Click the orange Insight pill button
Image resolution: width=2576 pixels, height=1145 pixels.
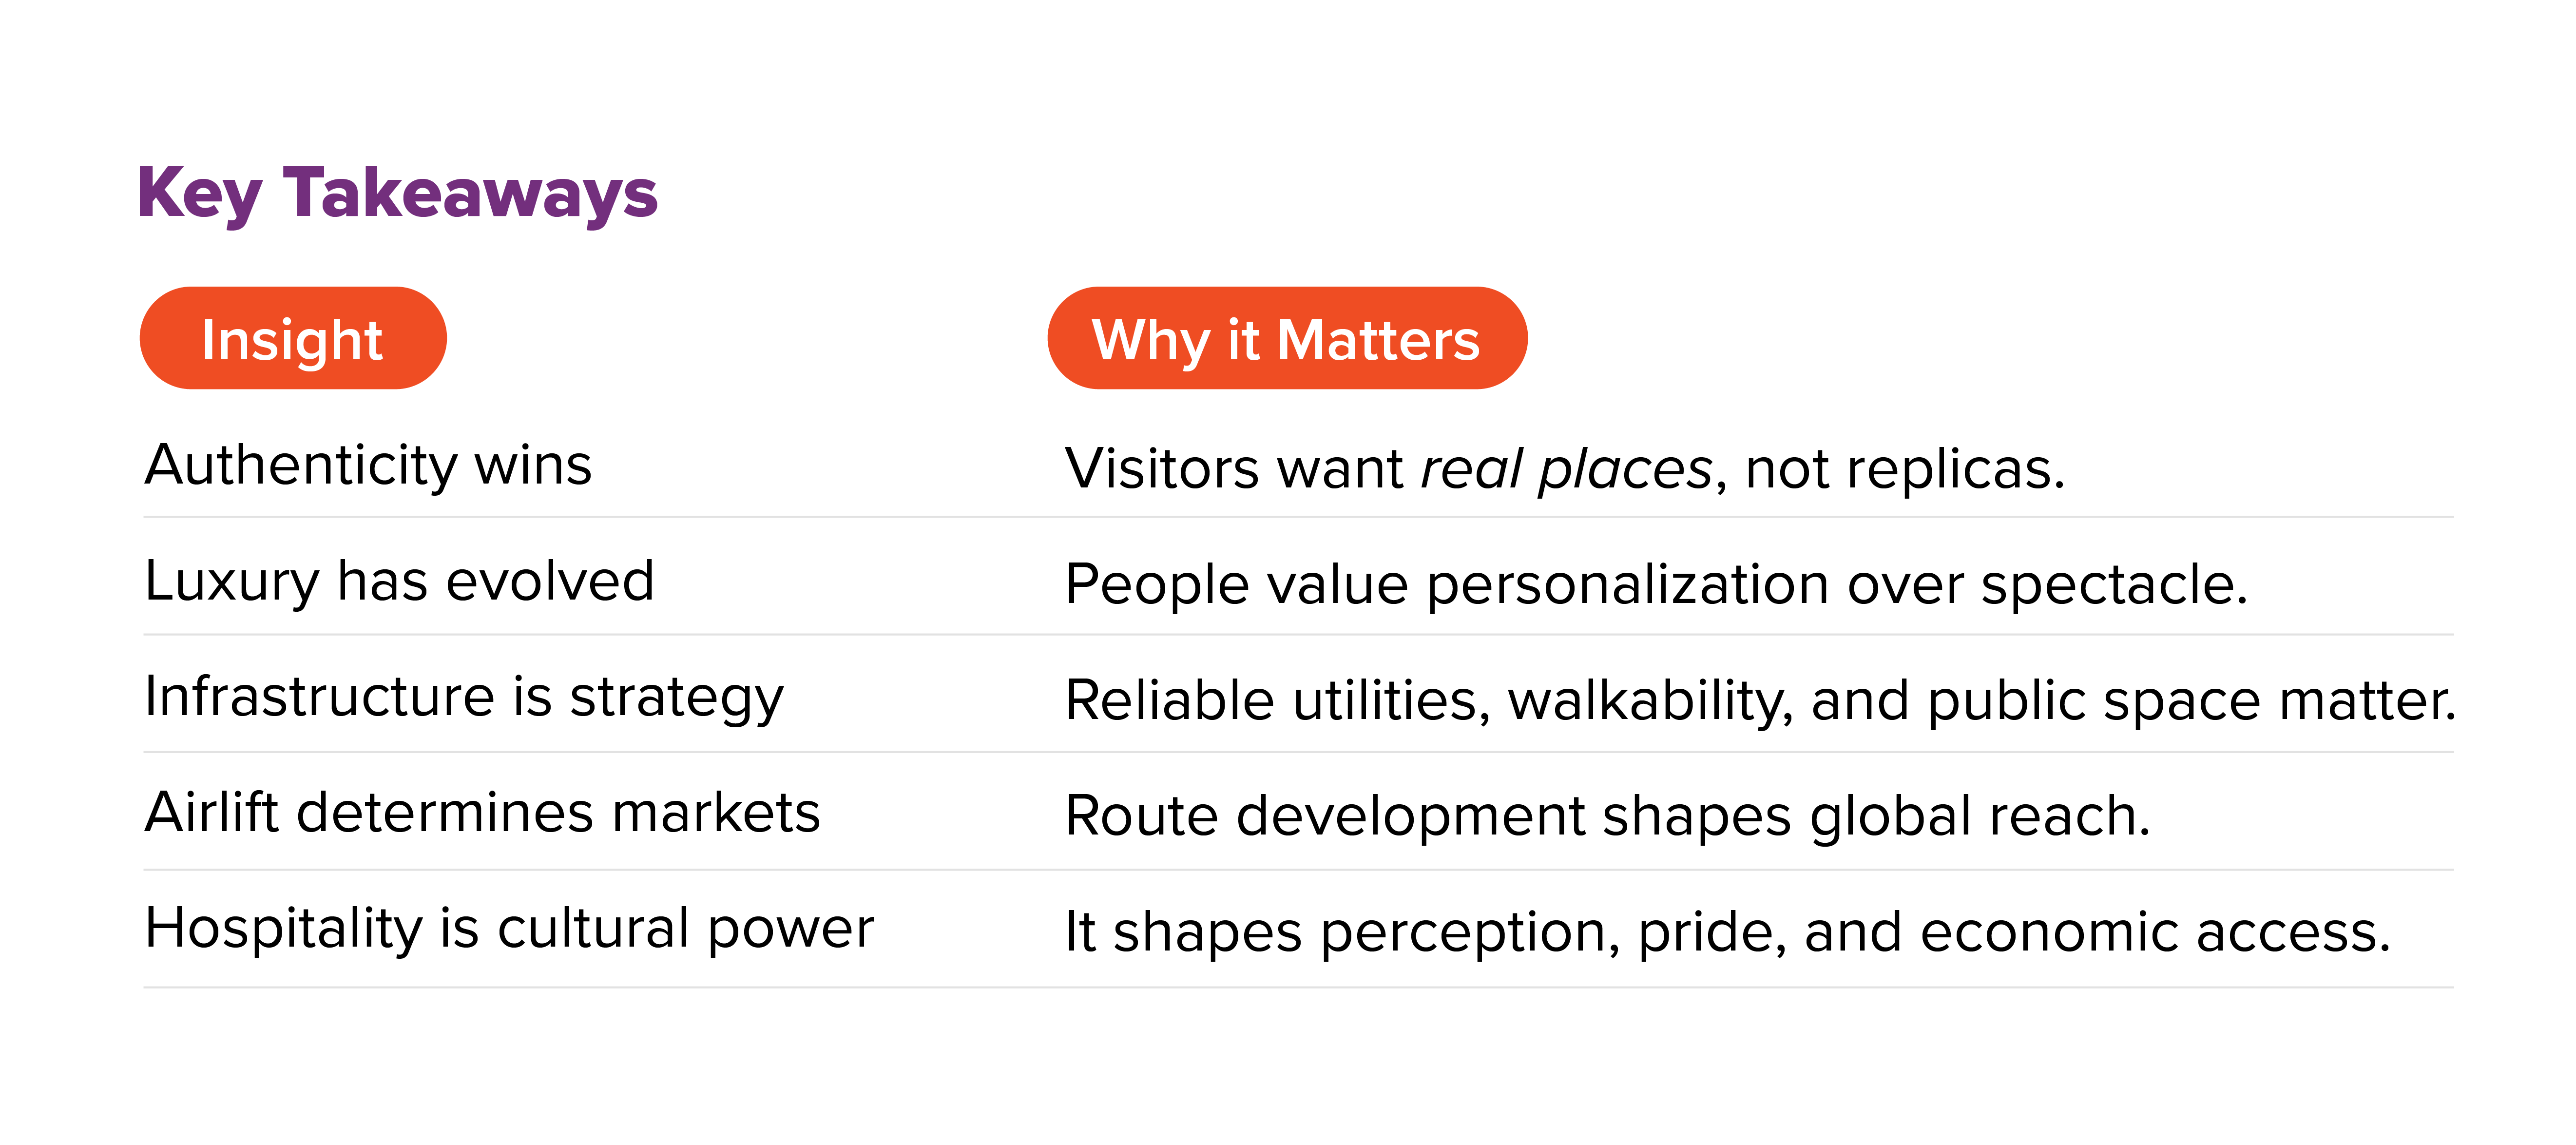click(292, 339)
